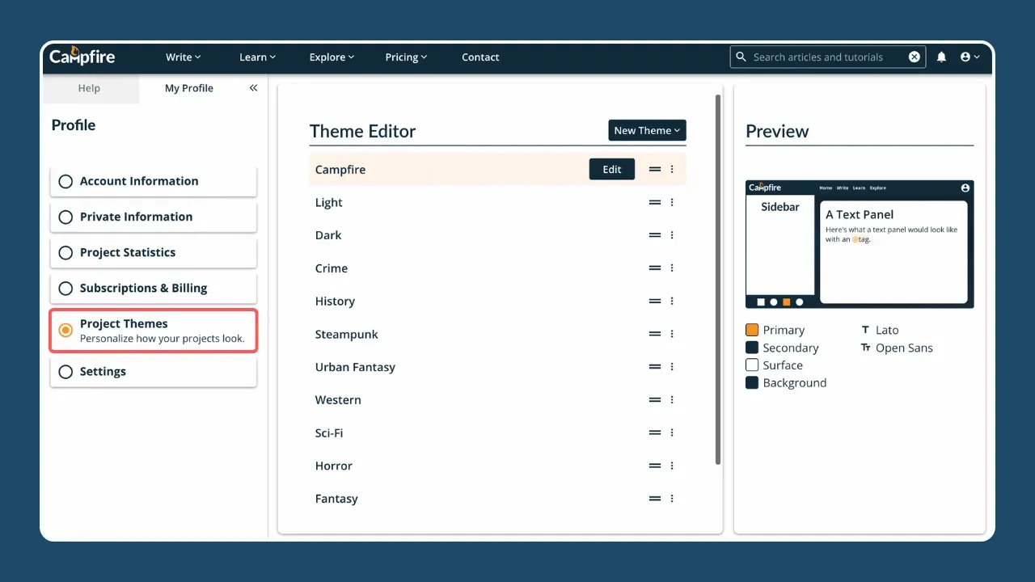Click the font icon next to Lato
The width and height of the screenshot is (1035, 582).
(x=864, y=330)
